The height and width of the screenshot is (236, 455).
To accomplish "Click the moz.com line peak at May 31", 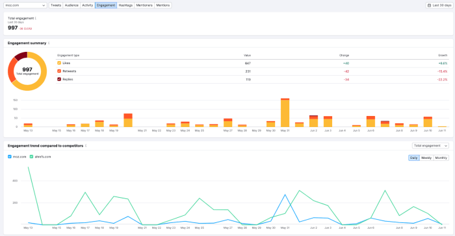I will click(x=285, y=195).
